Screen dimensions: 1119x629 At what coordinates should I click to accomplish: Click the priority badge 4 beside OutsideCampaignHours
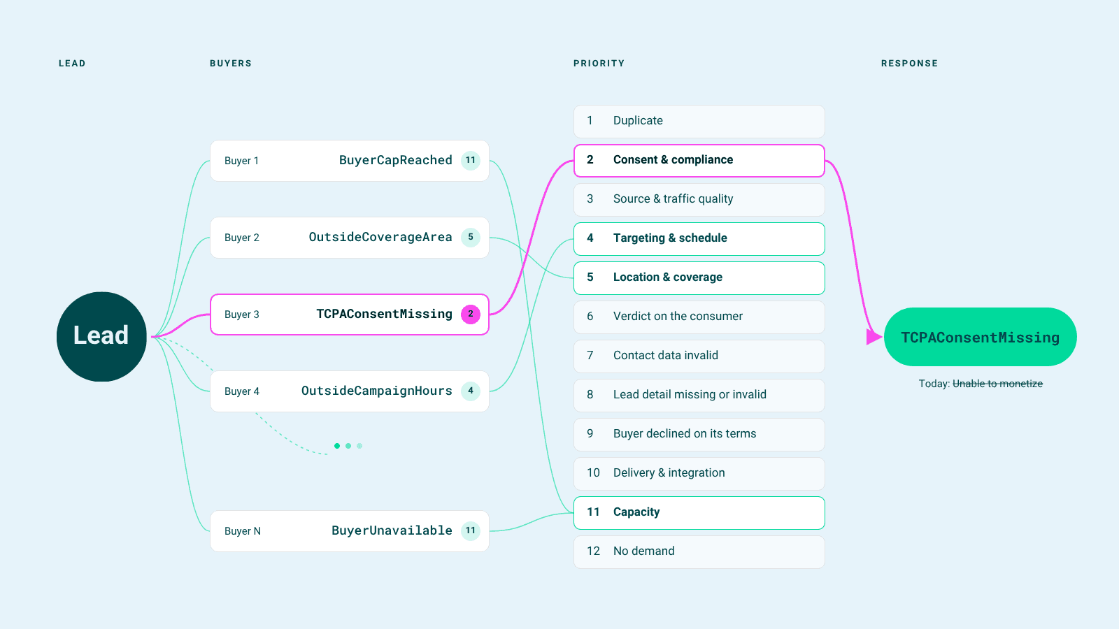(471, 391)
